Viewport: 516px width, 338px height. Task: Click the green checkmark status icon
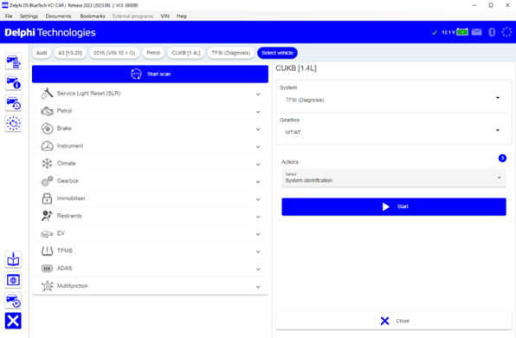pos(435,32)
